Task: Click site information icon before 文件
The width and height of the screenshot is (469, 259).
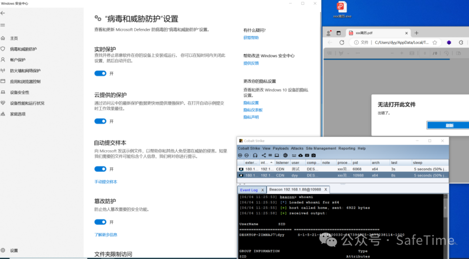Action: 356,43
